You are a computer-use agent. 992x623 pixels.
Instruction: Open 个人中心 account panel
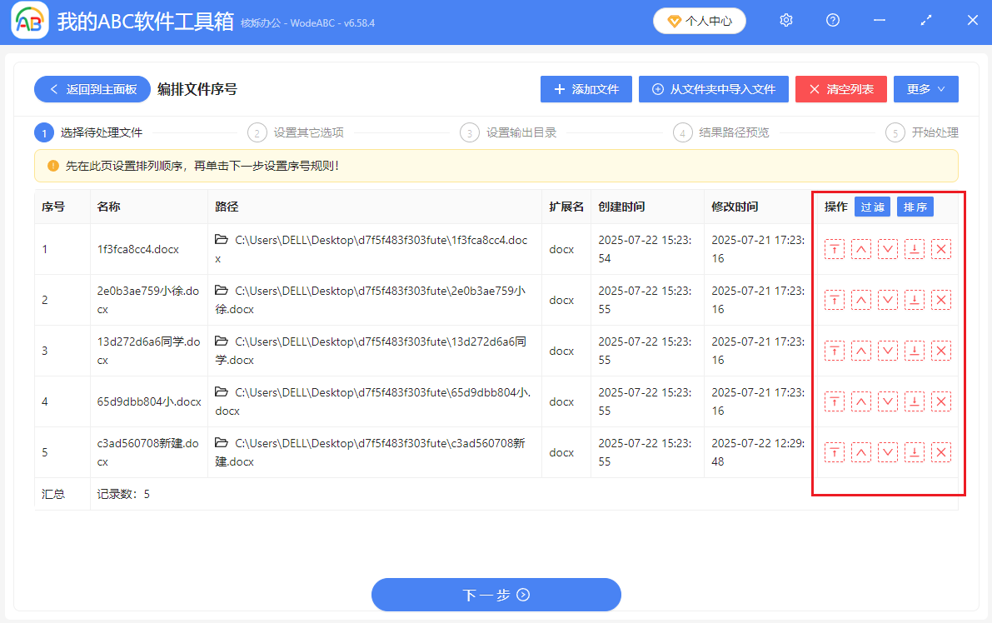pos(699,21)
